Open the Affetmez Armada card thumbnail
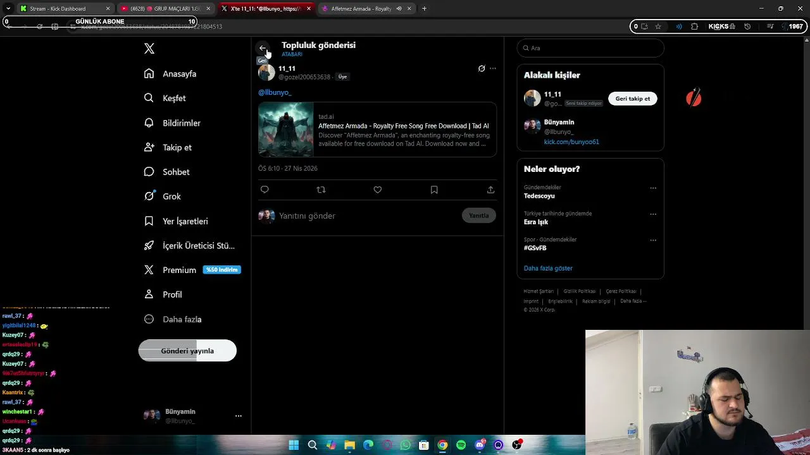Image resolution: width=810 pixels, height=455 pixels. tap(285, 130)
